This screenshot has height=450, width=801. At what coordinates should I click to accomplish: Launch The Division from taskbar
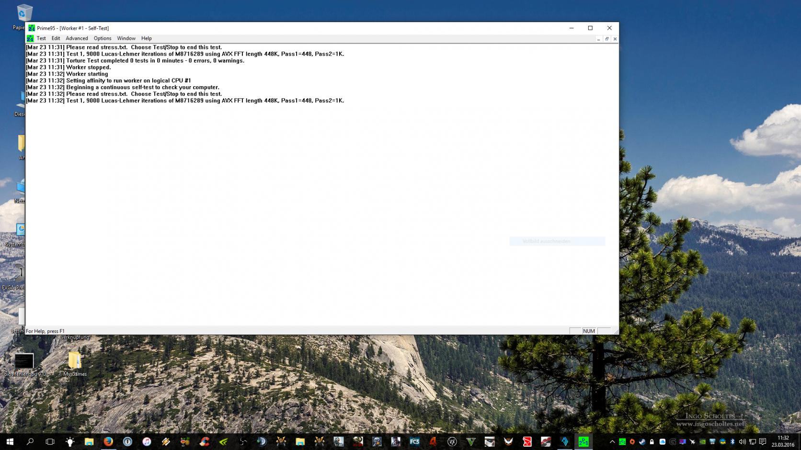click(508, 441)
